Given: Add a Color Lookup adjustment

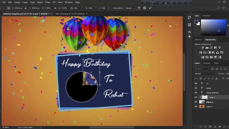Looking at the screenshot, I should point(222,52).
